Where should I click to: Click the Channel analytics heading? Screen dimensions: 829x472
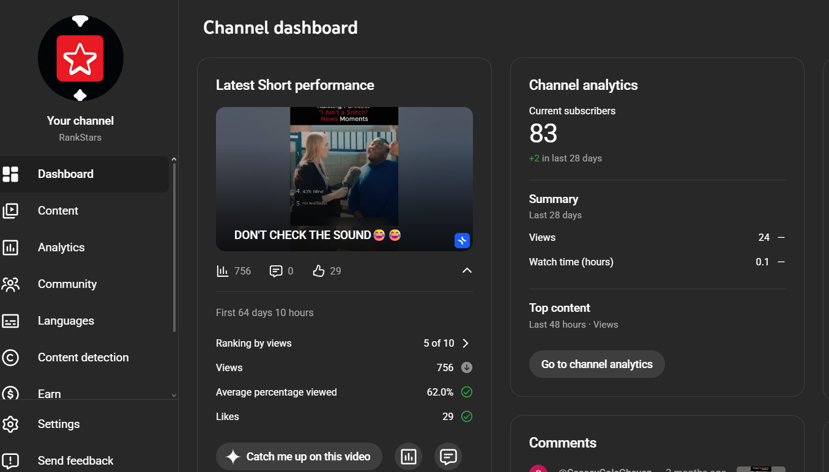click(584, 85)
